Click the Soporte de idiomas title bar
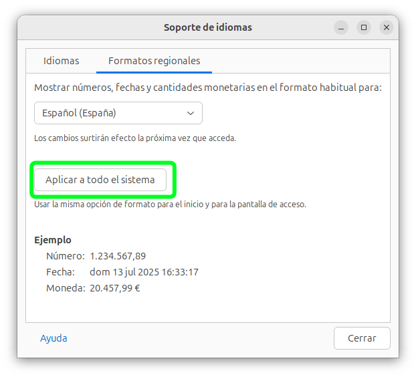The height and width of the screenshot is (377, 416). click(208, 27)
